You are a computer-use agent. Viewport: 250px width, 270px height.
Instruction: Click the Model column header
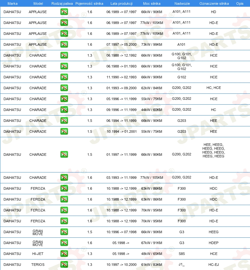(38, 4)
